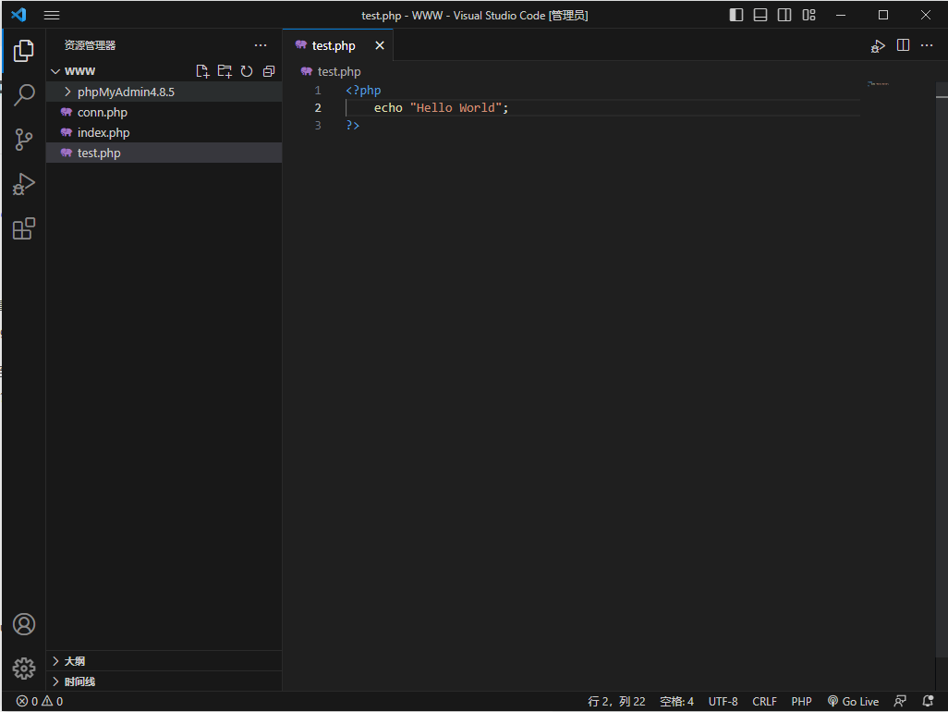This screenshot has width=948, height=712.
Task: Change indentation via 空格: 4
Action: (x=676, y=701)
